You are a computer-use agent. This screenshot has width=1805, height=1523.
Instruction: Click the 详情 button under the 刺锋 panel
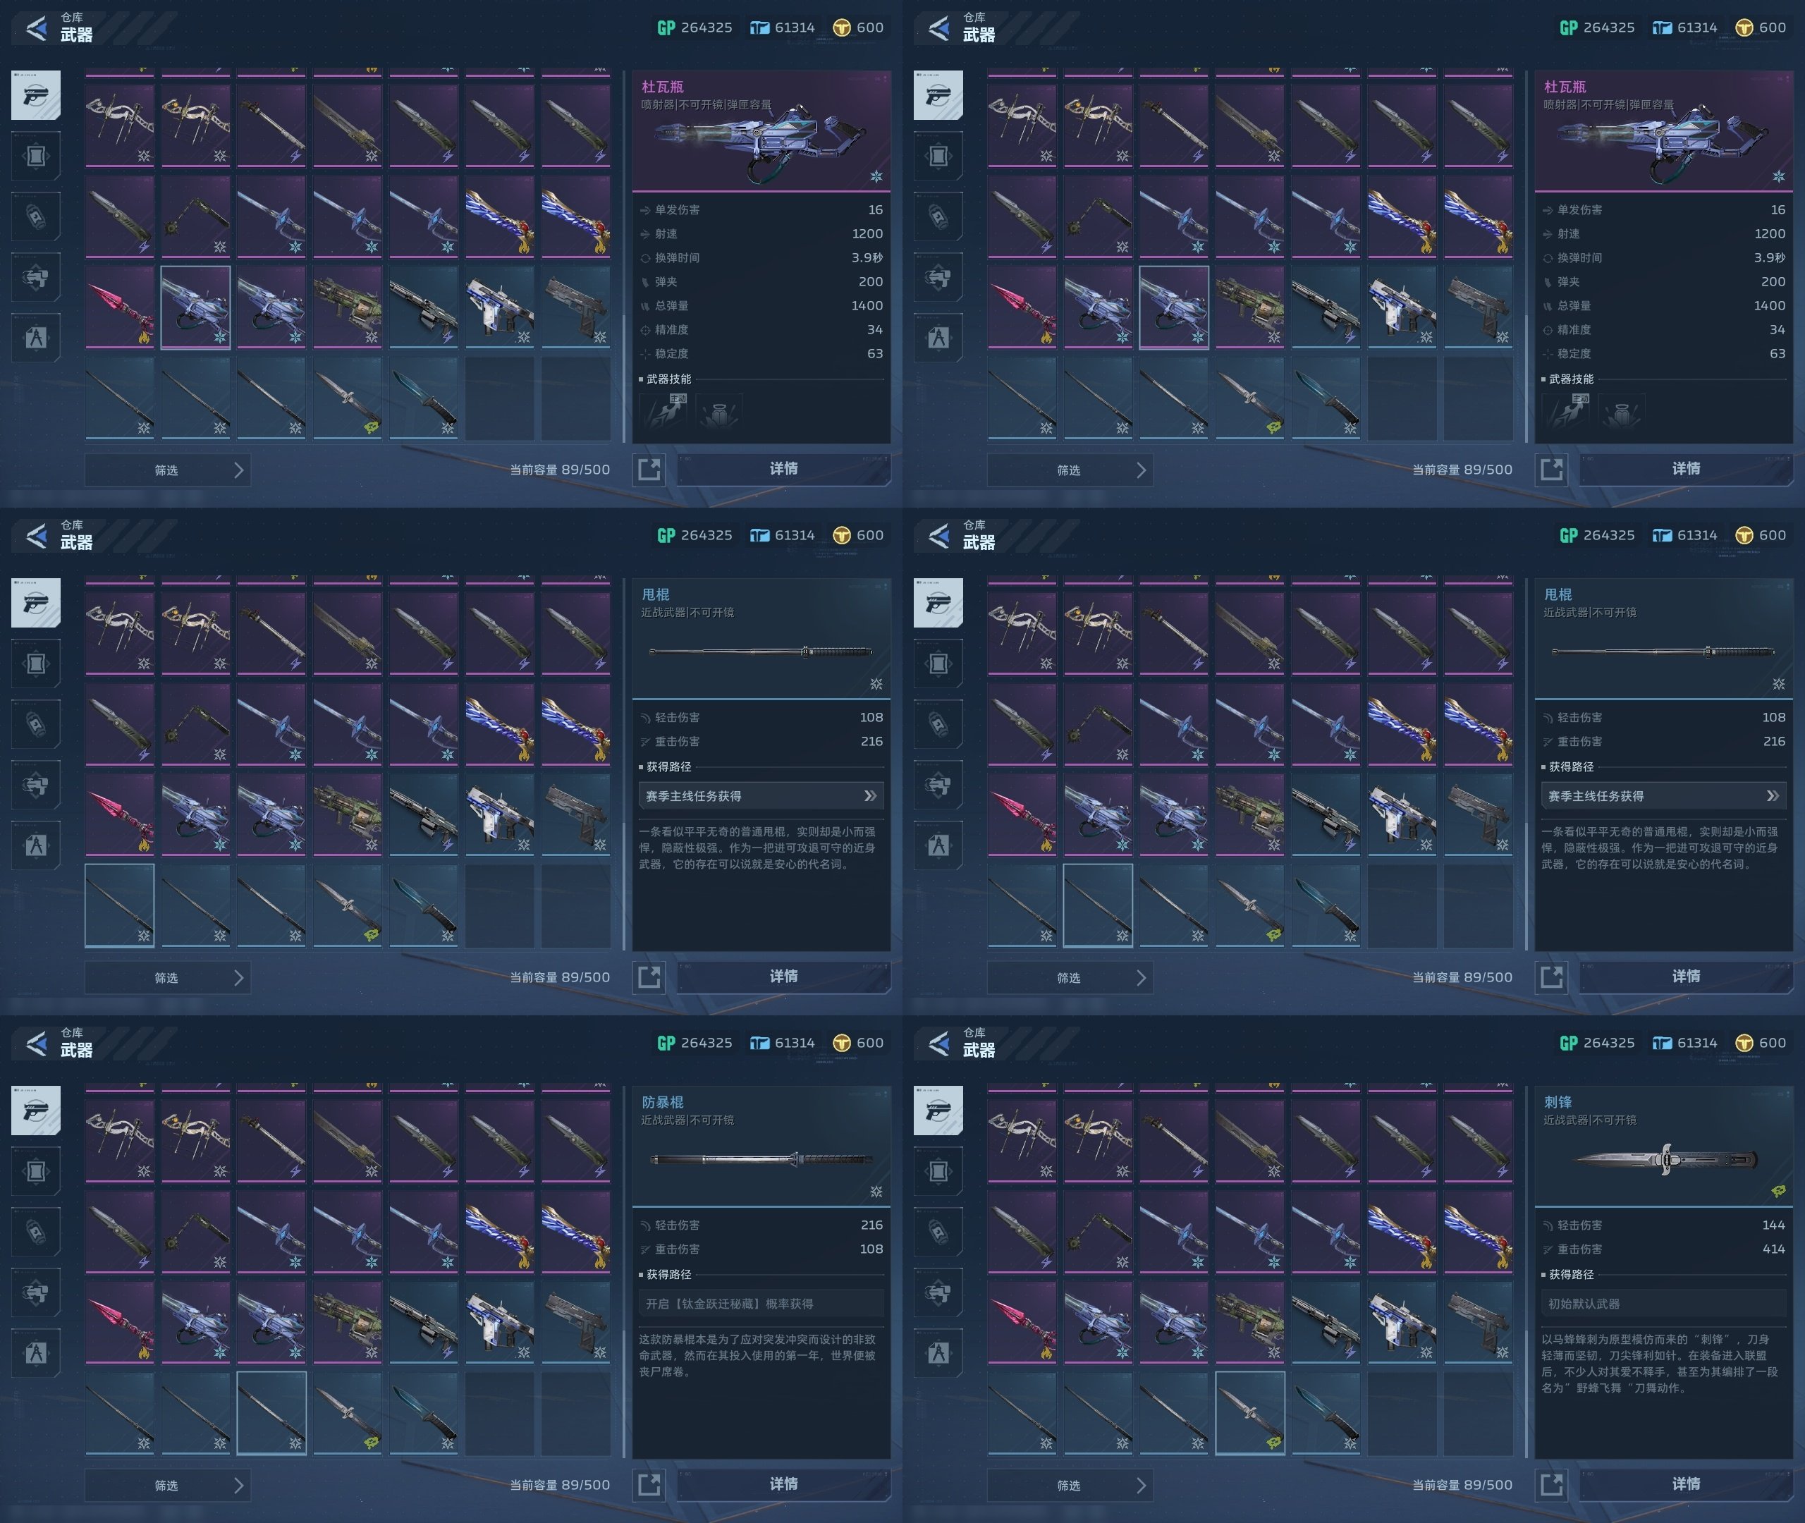1686,1484
